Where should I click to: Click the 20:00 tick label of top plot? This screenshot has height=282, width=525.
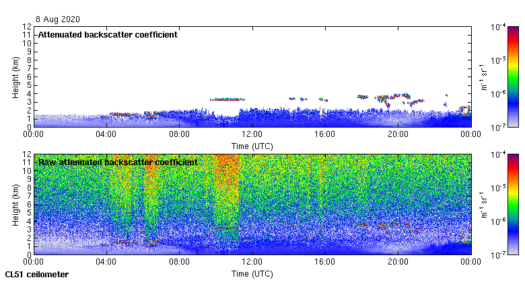pos(398,134)
